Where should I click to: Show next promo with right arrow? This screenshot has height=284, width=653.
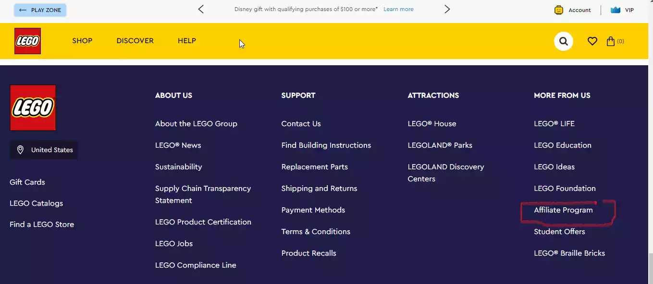coord(447,9)
